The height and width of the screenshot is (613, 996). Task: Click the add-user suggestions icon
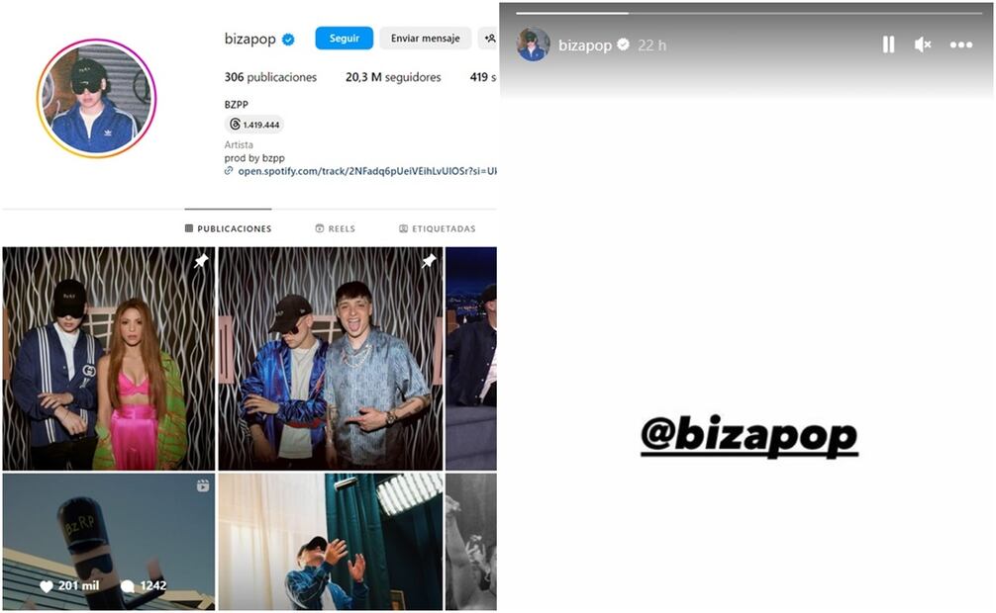pyautogui.click(x=488, y=39)
